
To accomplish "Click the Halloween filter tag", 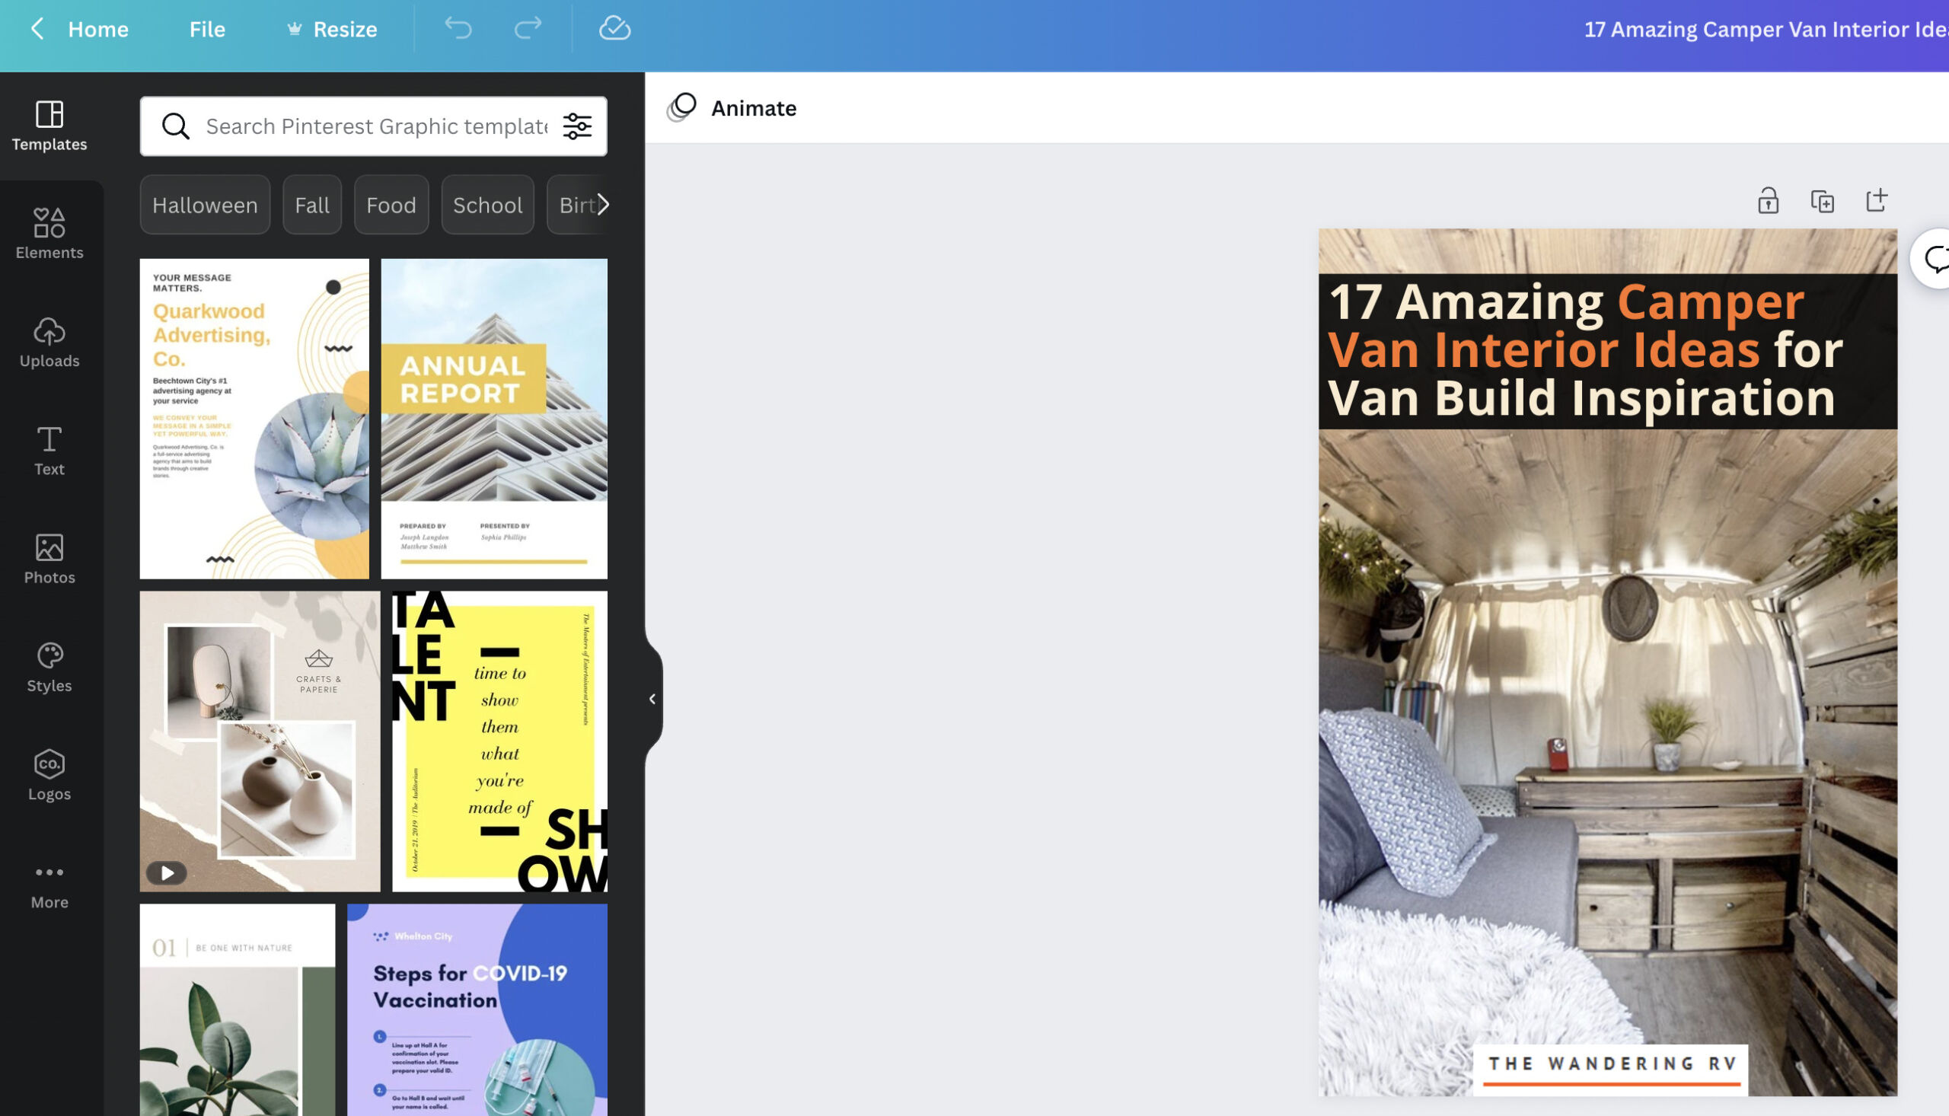I will coord(205,205).
